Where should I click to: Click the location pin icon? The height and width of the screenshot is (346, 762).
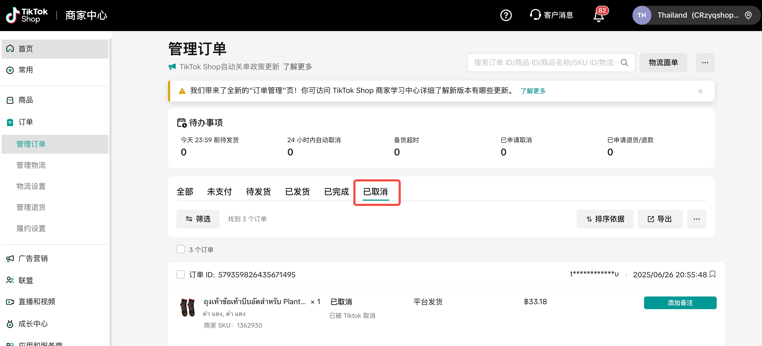click(x=748, y=15)
